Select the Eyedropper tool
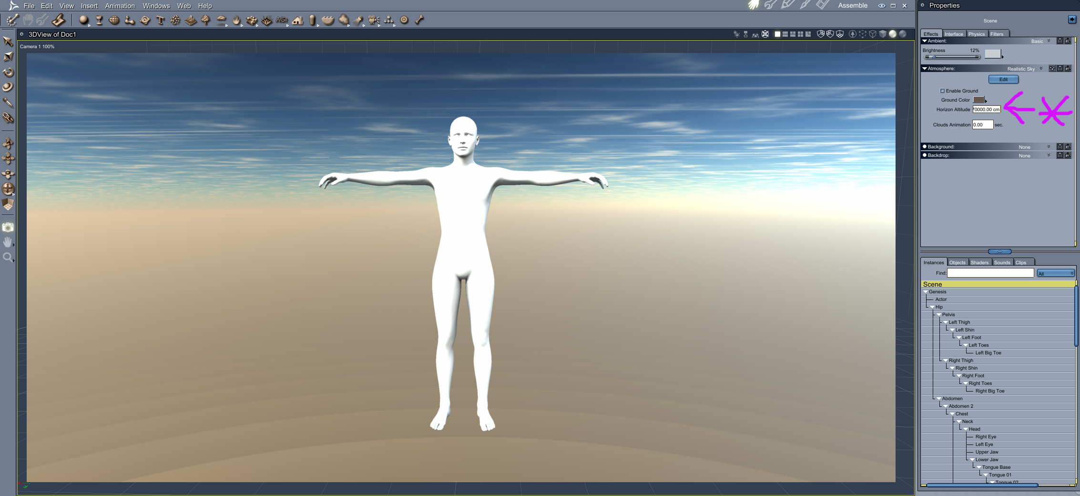Viewport: 1080px width, 496px height. coord(8,103)
